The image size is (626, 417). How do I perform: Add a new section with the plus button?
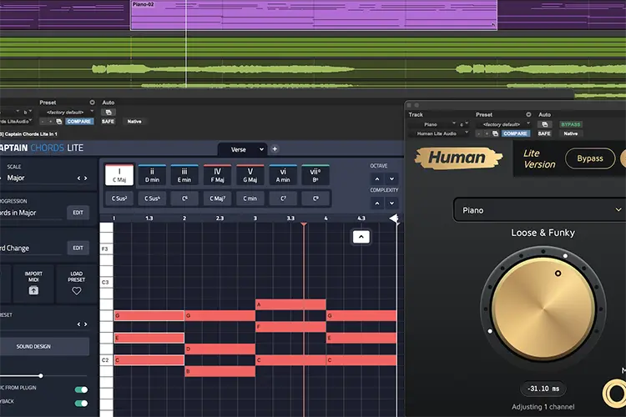(275, 148)
